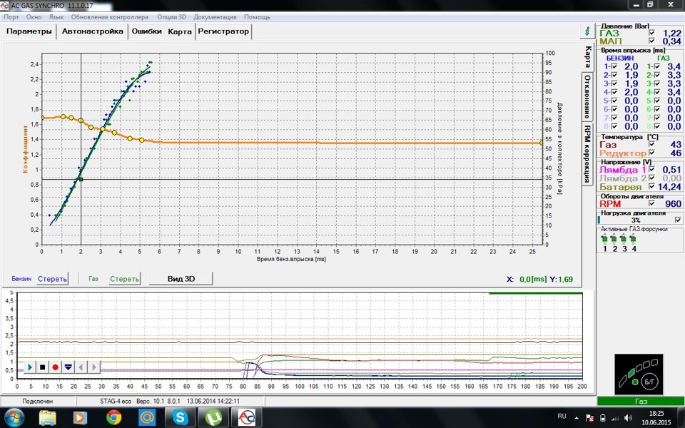Click the grey right arrow in recorder controls
The height and width of the screenshot is (428, 685).
coord(93,367)
